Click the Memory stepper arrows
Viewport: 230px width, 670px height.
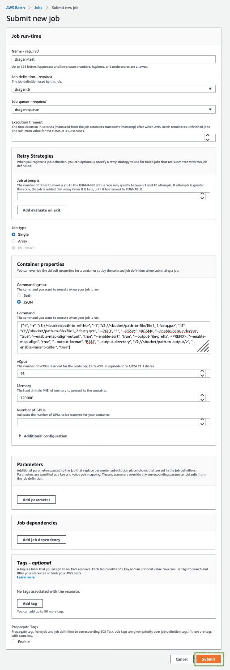point(202,397)
